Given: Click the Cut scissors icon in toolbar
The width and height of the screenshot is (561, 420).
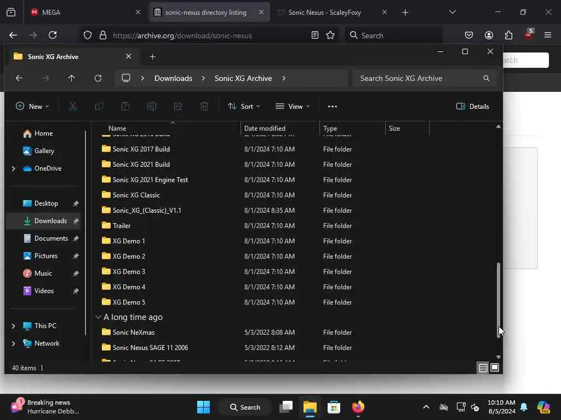Looking at the screenshot, I should 73,107.
